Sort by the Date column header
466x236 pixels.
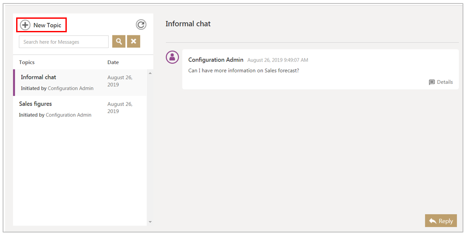click(113, 62)
